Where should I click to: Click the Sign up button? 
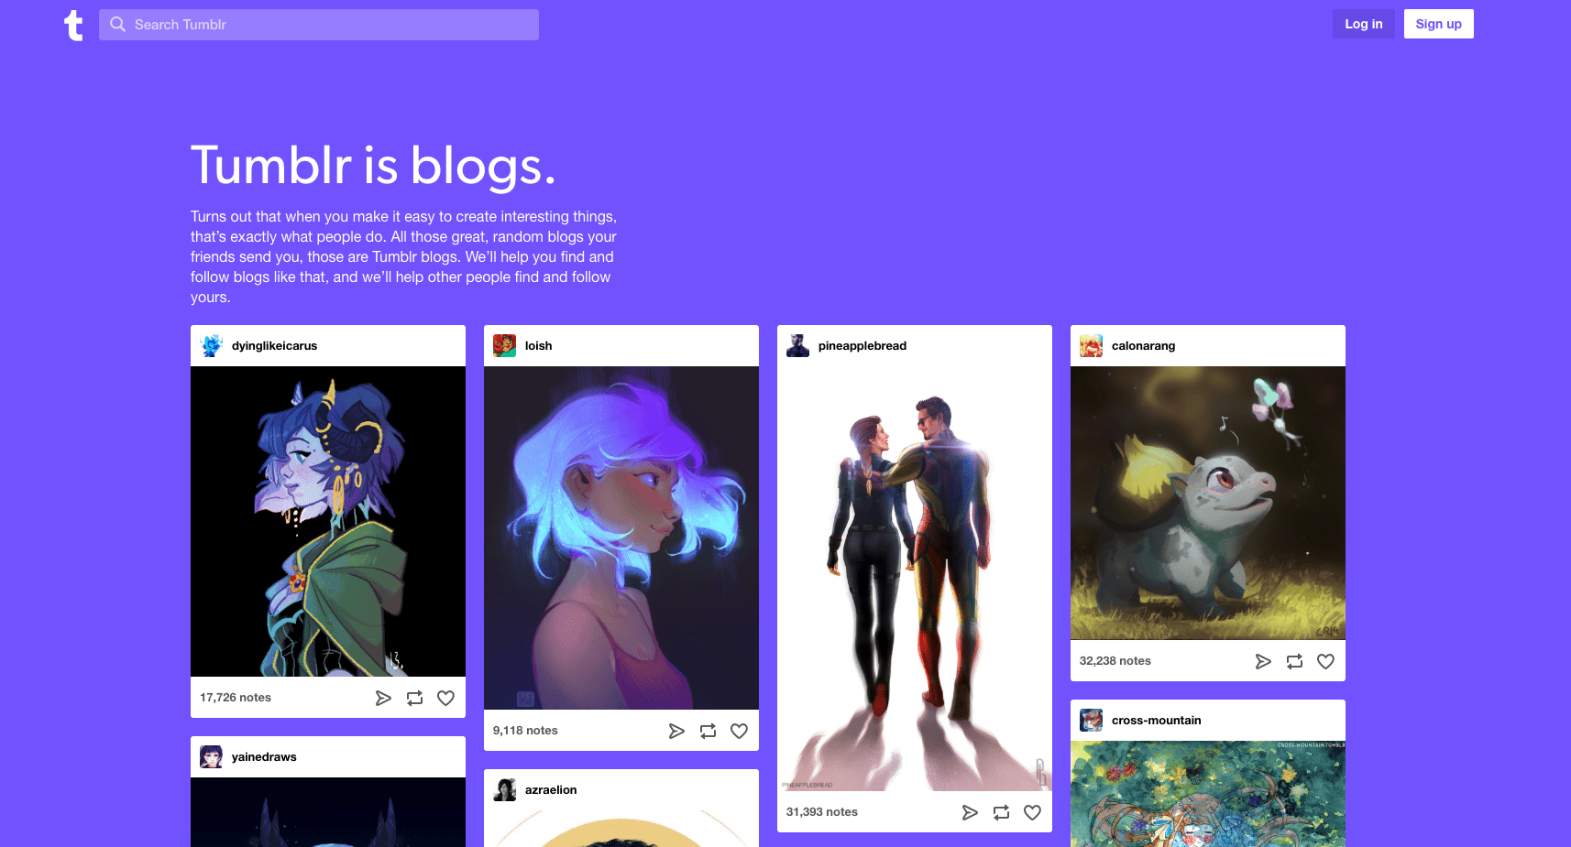click(x=1438, y=24)
